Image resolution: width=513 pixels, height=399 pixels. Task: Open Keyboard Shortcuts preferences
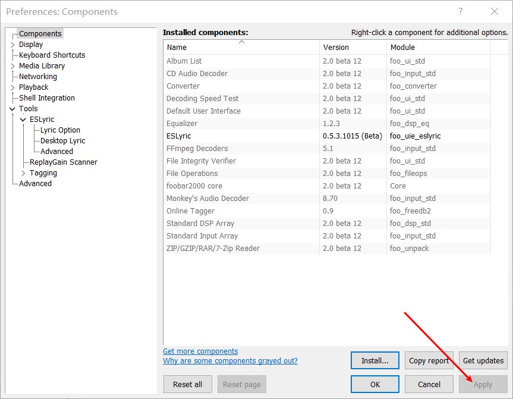click(x=52, y=55)
